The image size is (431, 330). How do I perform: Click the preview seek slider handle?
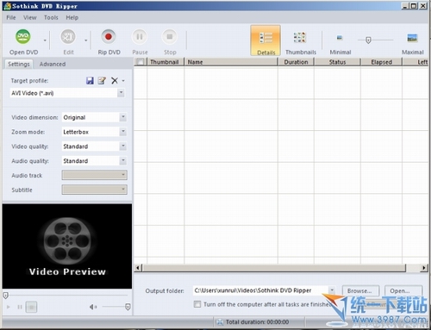click(x=5, y=296)
